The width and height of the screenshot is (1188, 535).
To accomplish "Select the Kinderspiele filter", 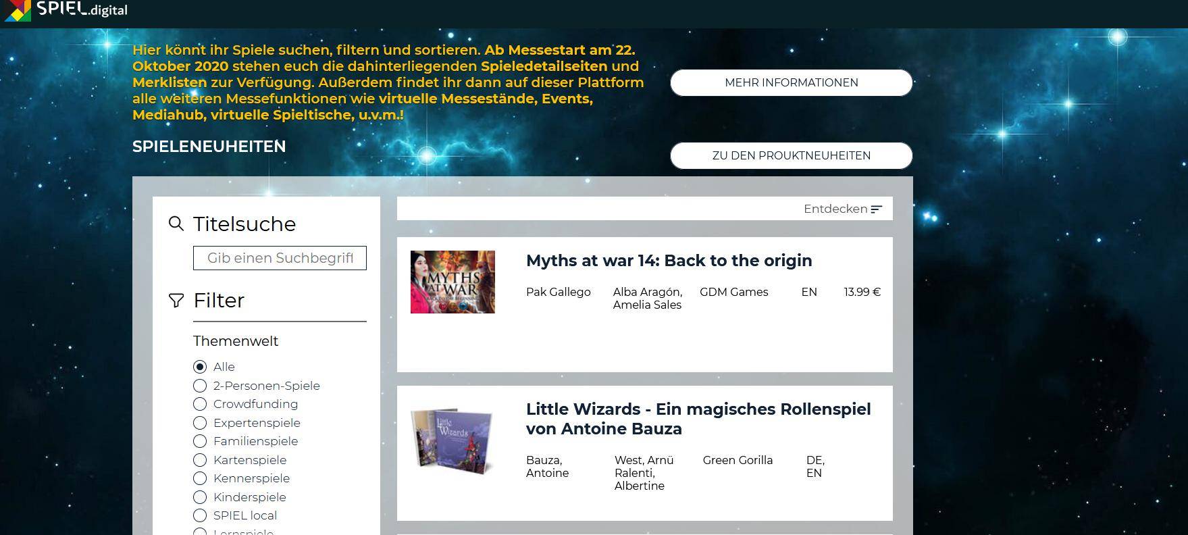I will [200, 497].
